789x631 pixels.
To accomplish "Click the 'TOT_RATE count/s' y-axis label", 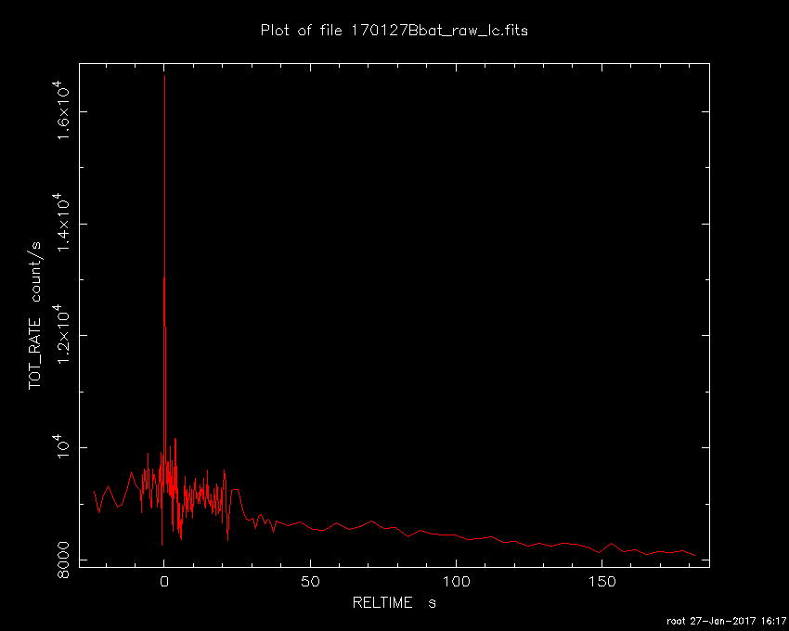I will [x=34, y=315].
